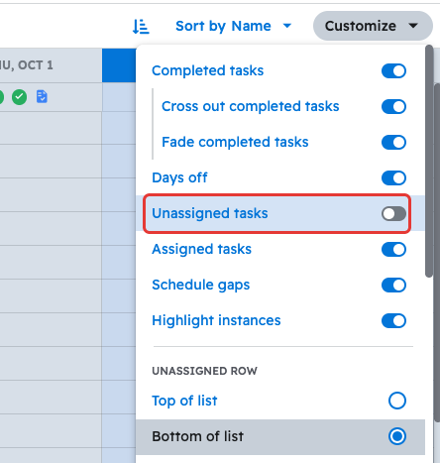Open the Sort by Name dropdown
Image resolution: width=440 pixels, height=463 pixels.
coord(233,26)
